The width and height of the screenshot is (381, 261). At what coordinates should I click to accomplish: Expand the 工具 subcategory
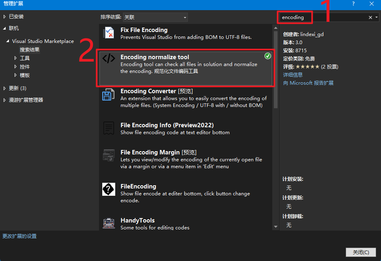(x=15, y=58)
